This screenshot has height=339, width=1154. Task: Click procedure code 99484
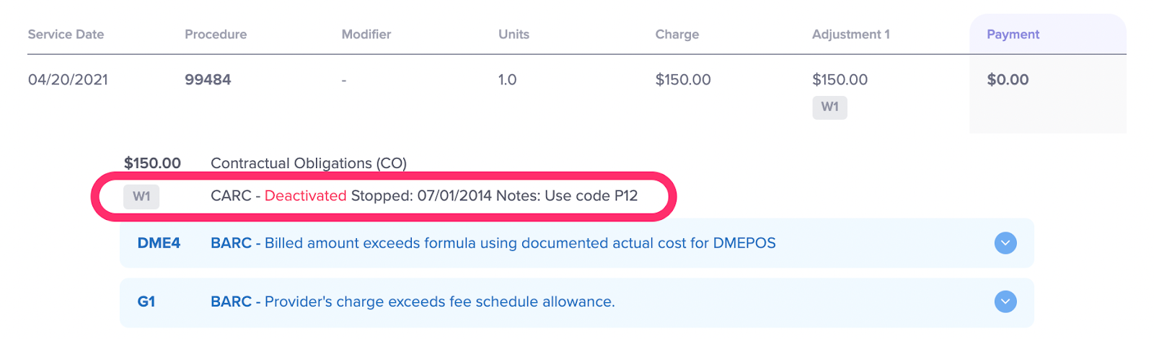click(208, 79)
